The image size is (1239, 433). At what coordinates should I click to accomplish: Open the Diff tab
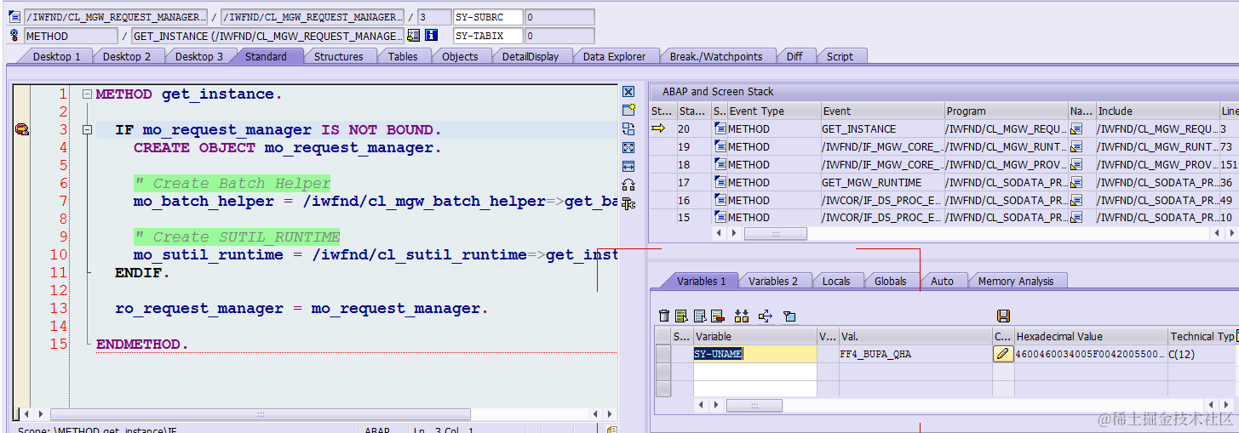tap(794, 56)
